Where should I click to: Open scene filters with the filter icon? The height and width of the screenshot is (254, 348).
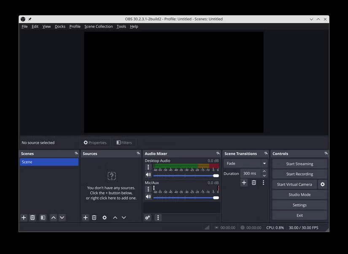43,217
